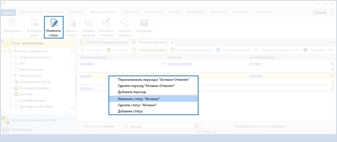Switch to the Интерфейс ribbon tab
This screenshot has height=142, width=337.
(195, 12)
